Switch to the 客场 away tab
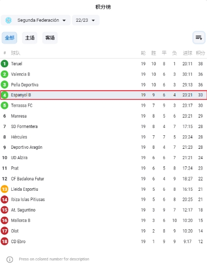 click(50, 38)
